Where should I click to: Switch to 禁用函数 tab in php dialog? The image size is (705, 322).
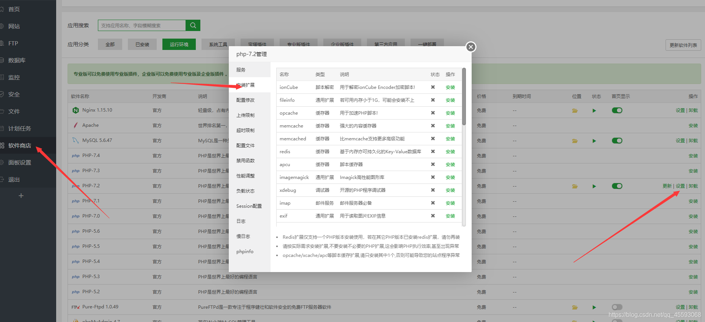(250, 160)
